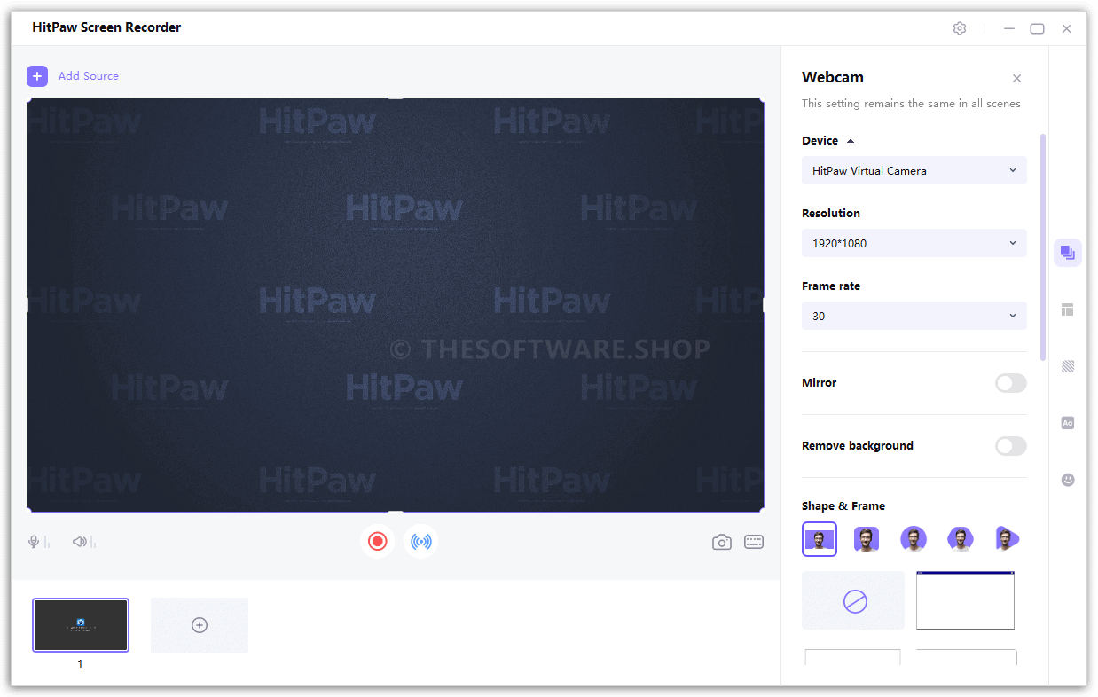Select the hexagon webcam shape
The height and width of the screenshot is (697, 1098).
[x=961, y=539]
